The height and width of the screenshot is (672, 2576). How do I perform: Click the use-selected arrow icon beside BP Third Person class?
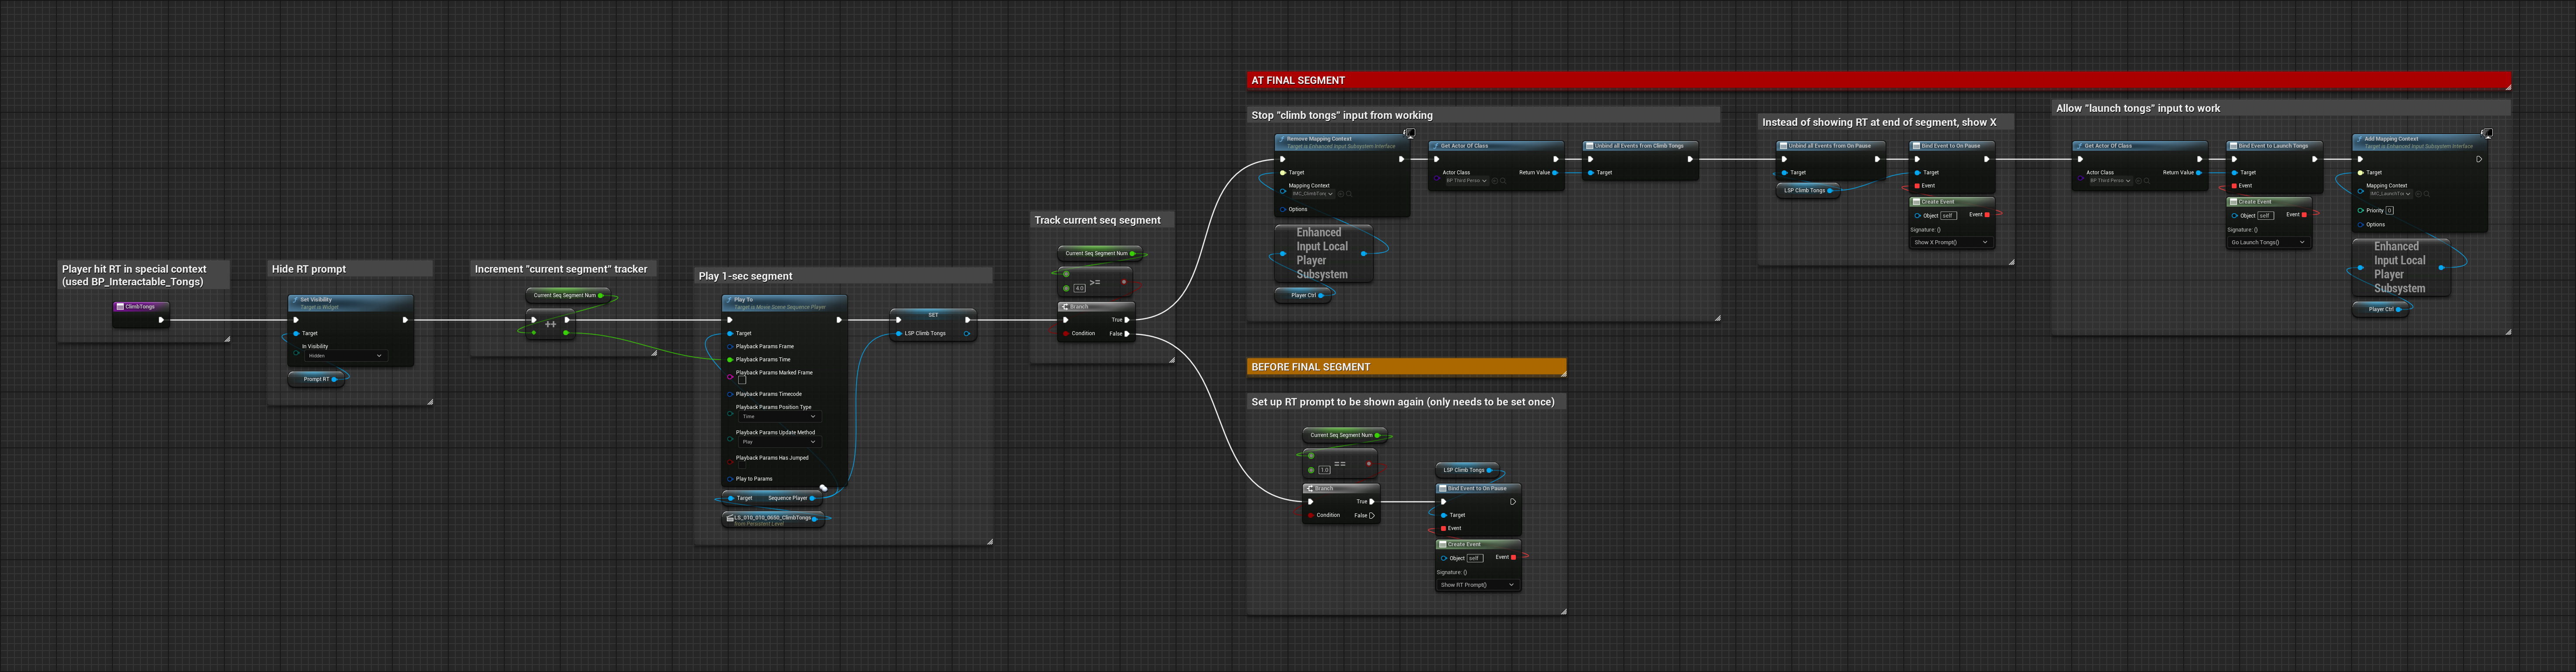1495,181
